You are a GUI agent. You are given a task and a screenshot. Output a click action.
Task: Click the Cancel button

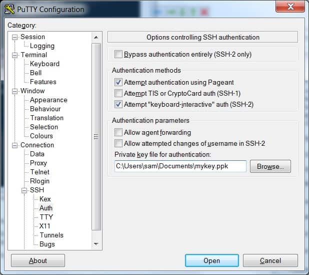coord(270,260)
